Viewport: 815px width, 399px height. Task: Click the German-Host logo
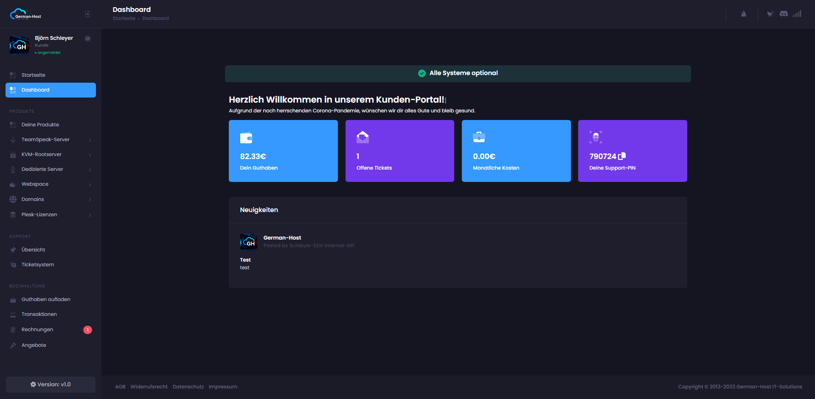26,14
